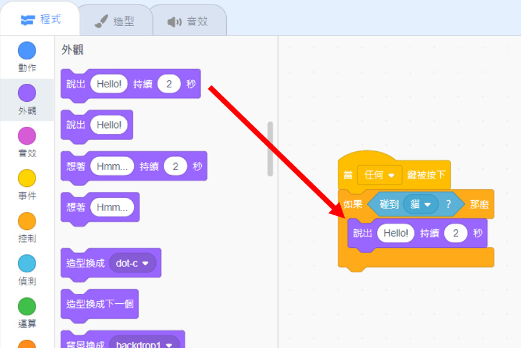Open the dot-c costume dropdown
Viewport: 521px width, 348px height.
[133, 263]
